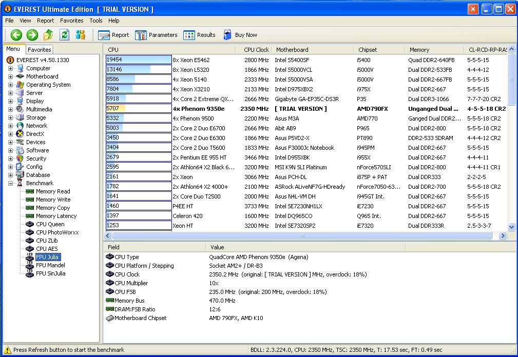Select CPU ZLib benchmark
The height and width of the screenshot is (357, 518).
(x=47, y=241)
